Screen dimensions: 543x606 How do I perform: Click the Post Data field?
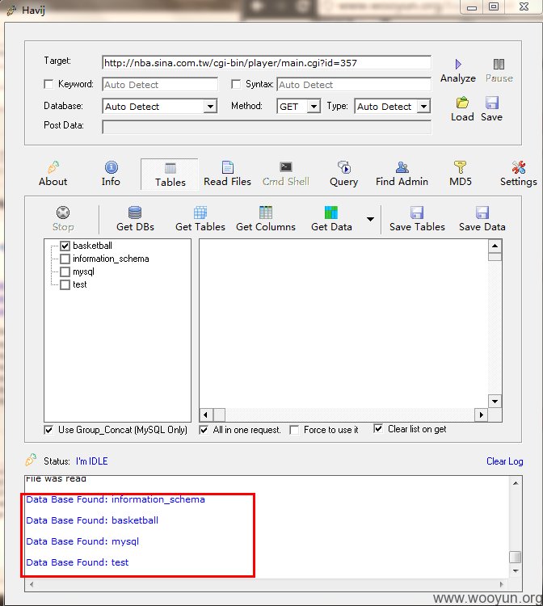coord(267,127)
